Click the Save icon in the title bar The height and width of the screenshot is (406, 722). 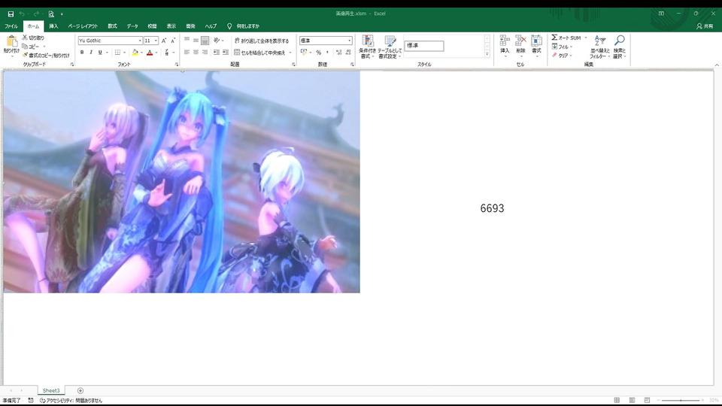click(11, 14)
